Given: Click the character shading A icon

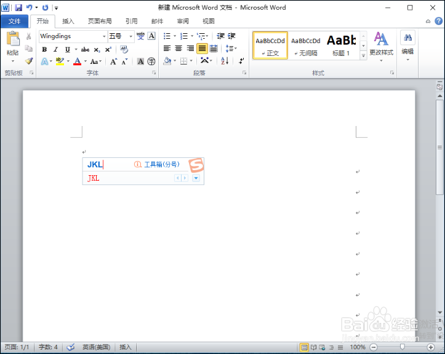Looking at the screenshot, I should [140, 61].
